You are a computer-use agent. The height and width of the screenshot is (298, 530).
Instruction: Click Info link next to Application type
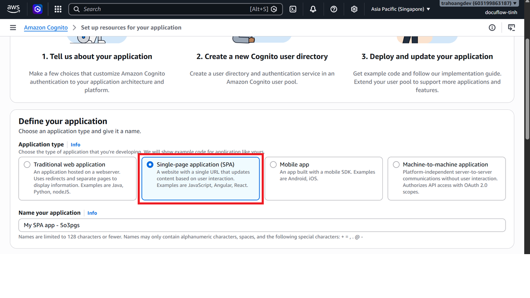(75, 144)
